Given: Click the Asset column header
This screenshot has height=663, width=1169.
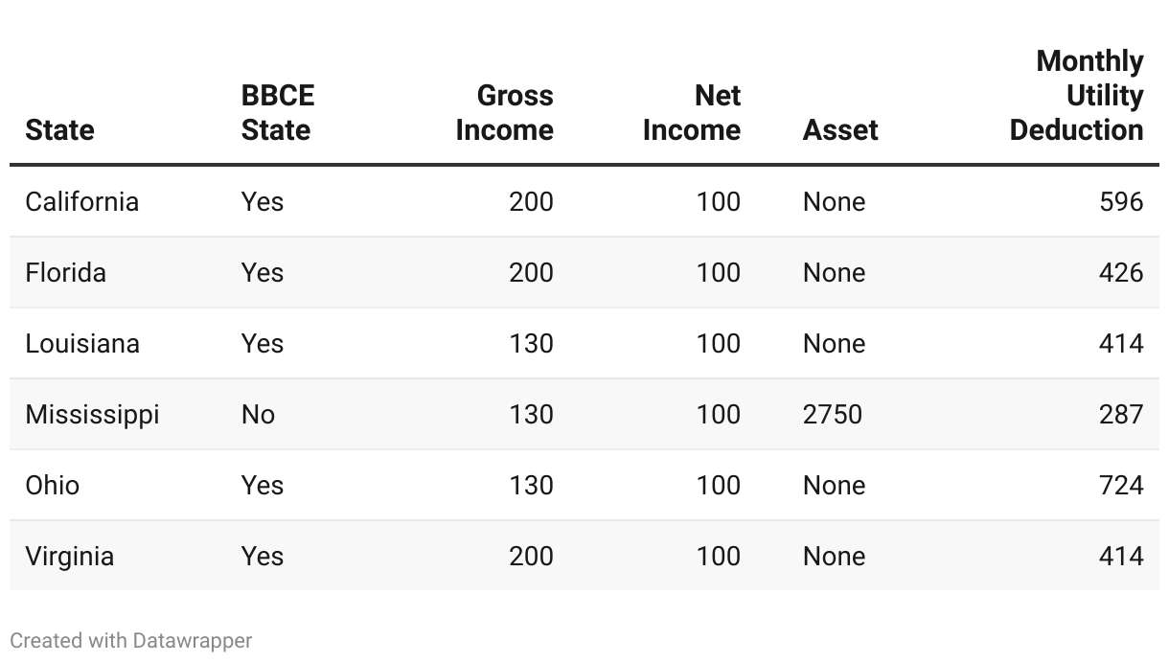Looking at the screenshot, I should tap(840, 130).
